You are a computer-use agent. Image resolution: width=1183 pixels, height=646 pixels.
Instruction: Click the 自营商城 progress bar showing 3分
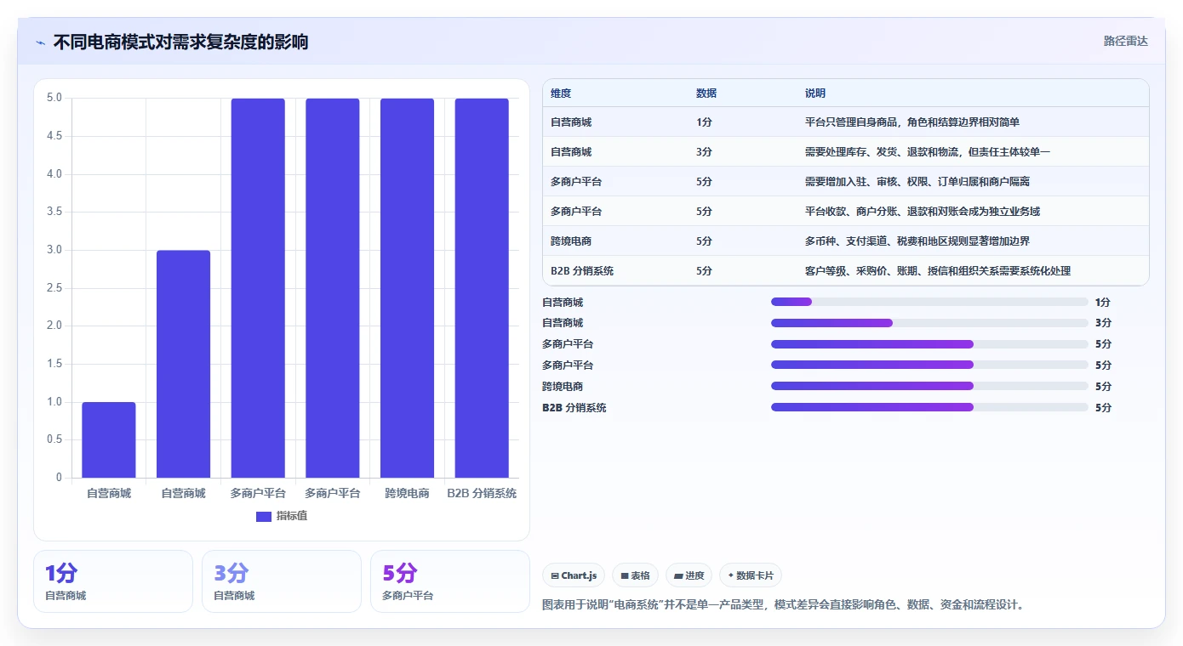pos(929,323)
